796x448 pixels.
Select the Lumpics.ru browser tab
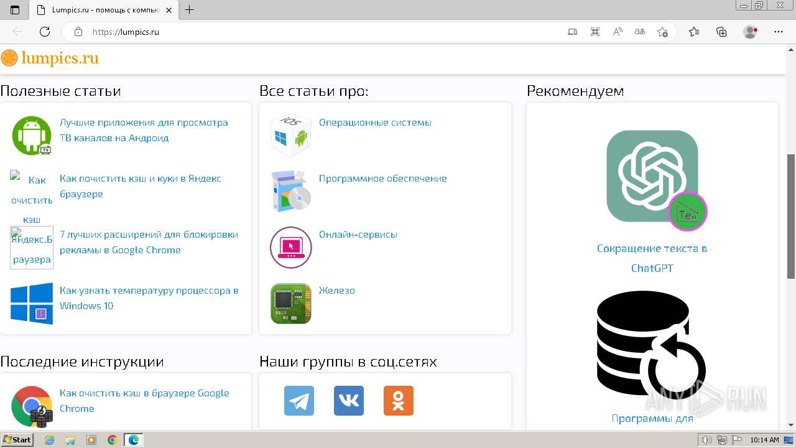point(104,10)
